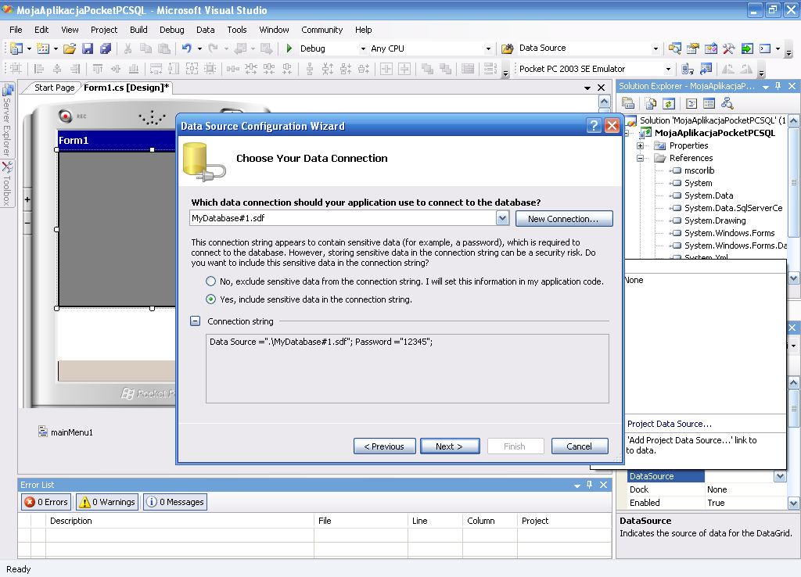Switch to Form1.cs [Design] tab
The width and height of the screenshot is (801, 577).
[x=126, y=88]
